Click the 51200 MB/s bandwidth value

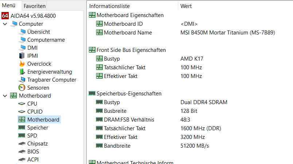195,146
